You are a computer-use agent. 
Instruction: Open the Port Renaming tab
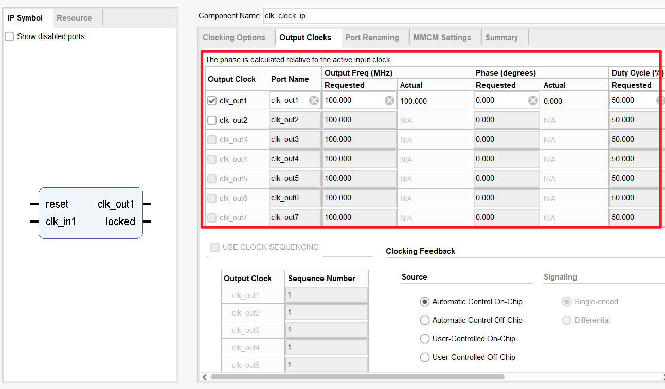[x=372, y=38]
